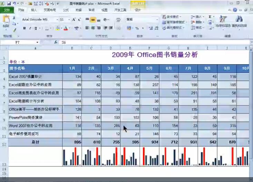Expand Format cells (格式) dropdown
Image resolution: width=253 pixels, height=182 pixels.
(x=198, y=28)
